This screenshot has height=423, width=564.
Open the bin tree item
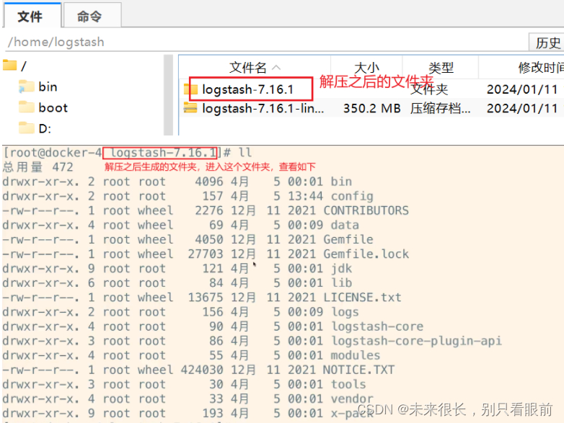[48, 86]
